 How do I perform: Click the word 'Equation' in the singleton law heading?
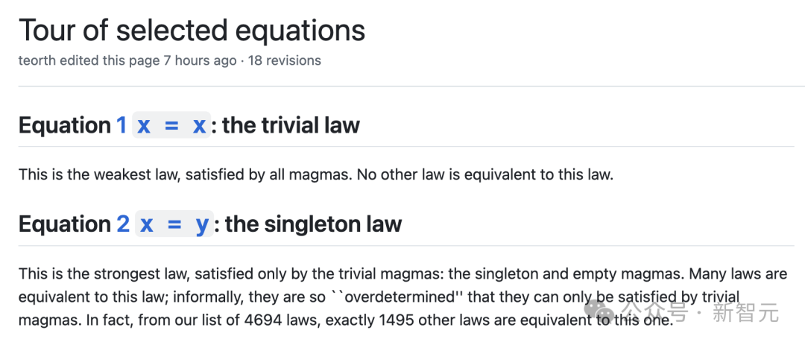(x=64, y=224)
